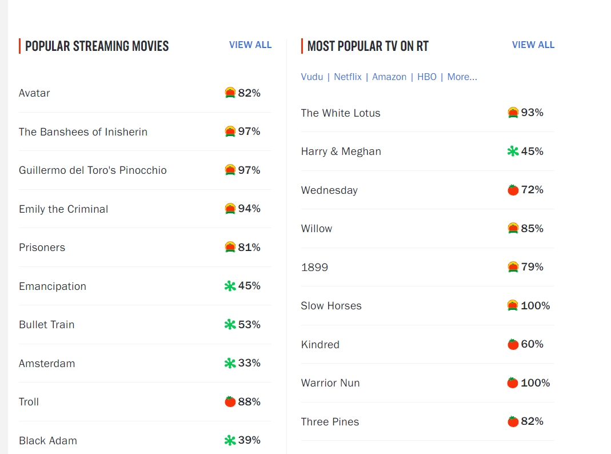Click the 79% score for 1899
This screenshot has height=454, width=611.
(x=532, y=267)
